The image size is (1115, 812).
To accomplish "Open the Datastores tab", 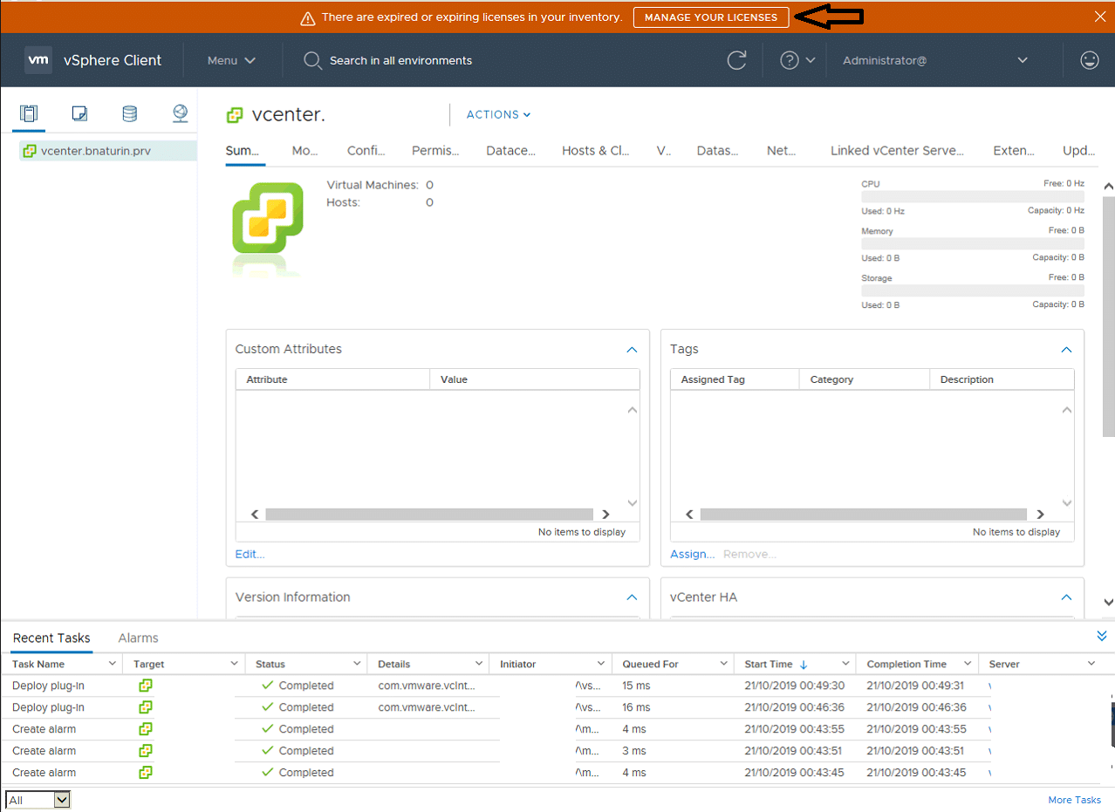I will coord(717,150).
